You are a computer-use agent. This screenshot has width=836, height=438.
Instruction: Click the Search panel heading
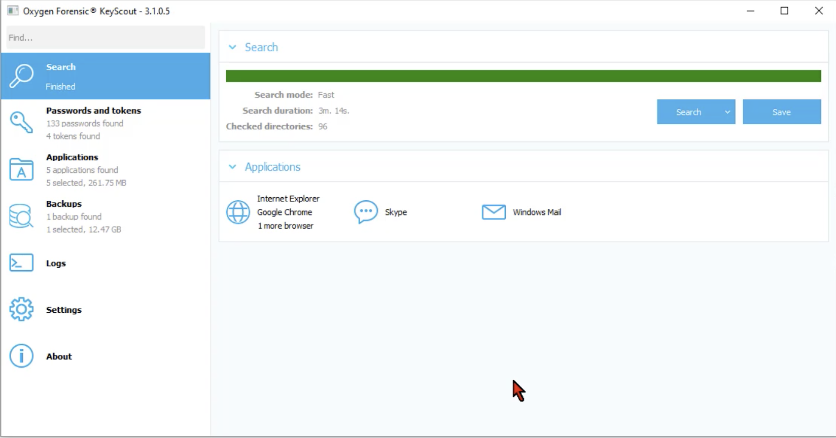(x=261, y=47)
